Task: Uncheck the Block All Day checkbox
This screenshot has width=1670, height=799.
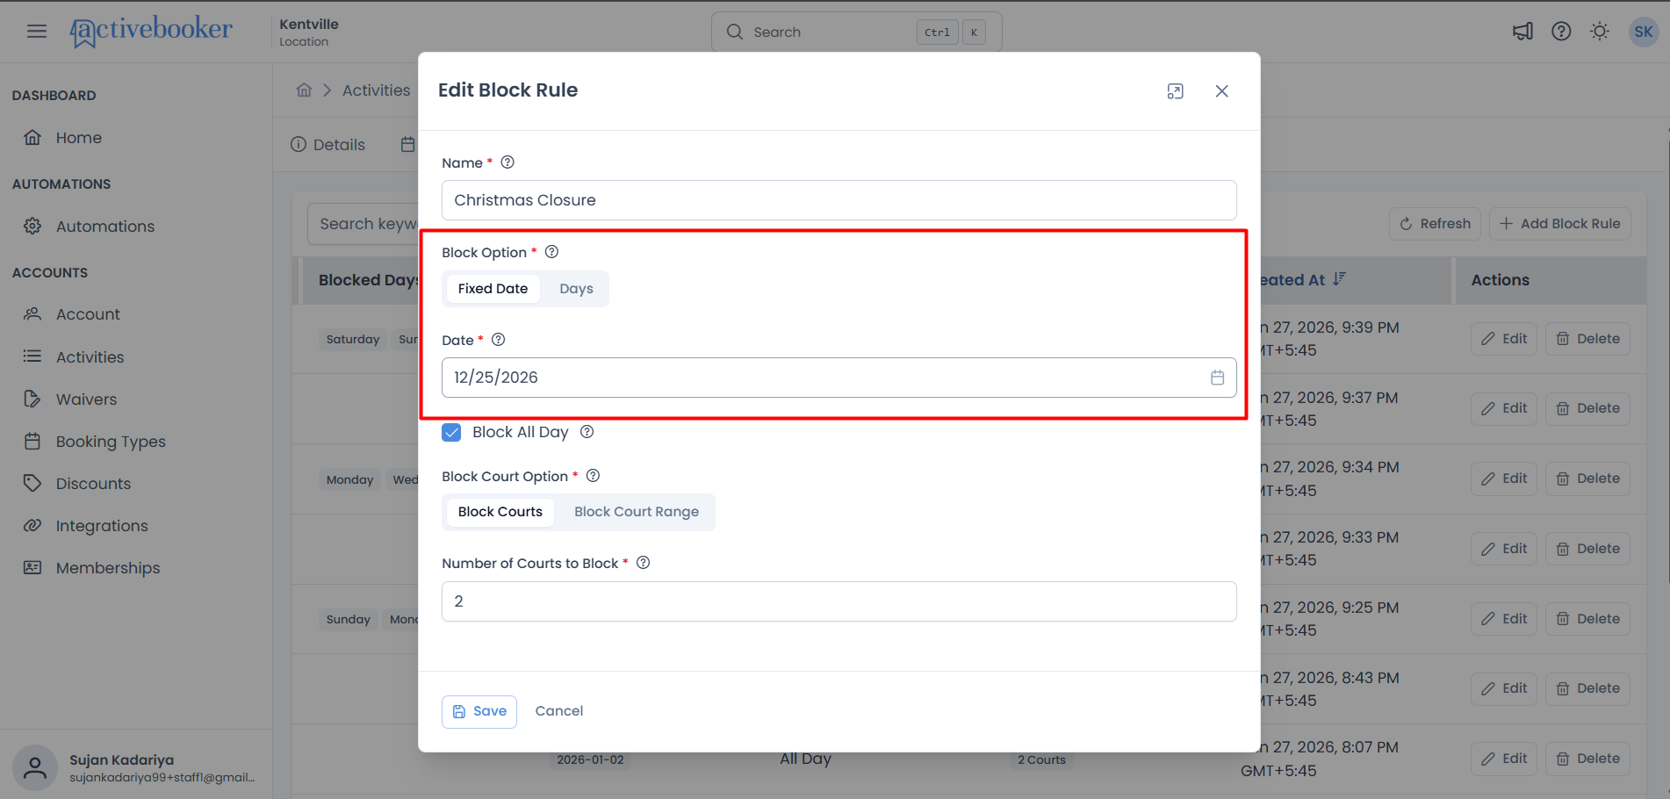Action: click(x=451, y=432)
